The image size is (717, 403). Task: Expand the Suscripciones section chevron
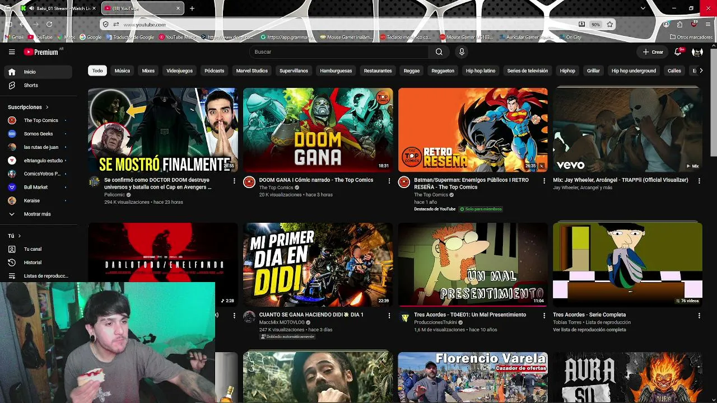coord(47,107)
